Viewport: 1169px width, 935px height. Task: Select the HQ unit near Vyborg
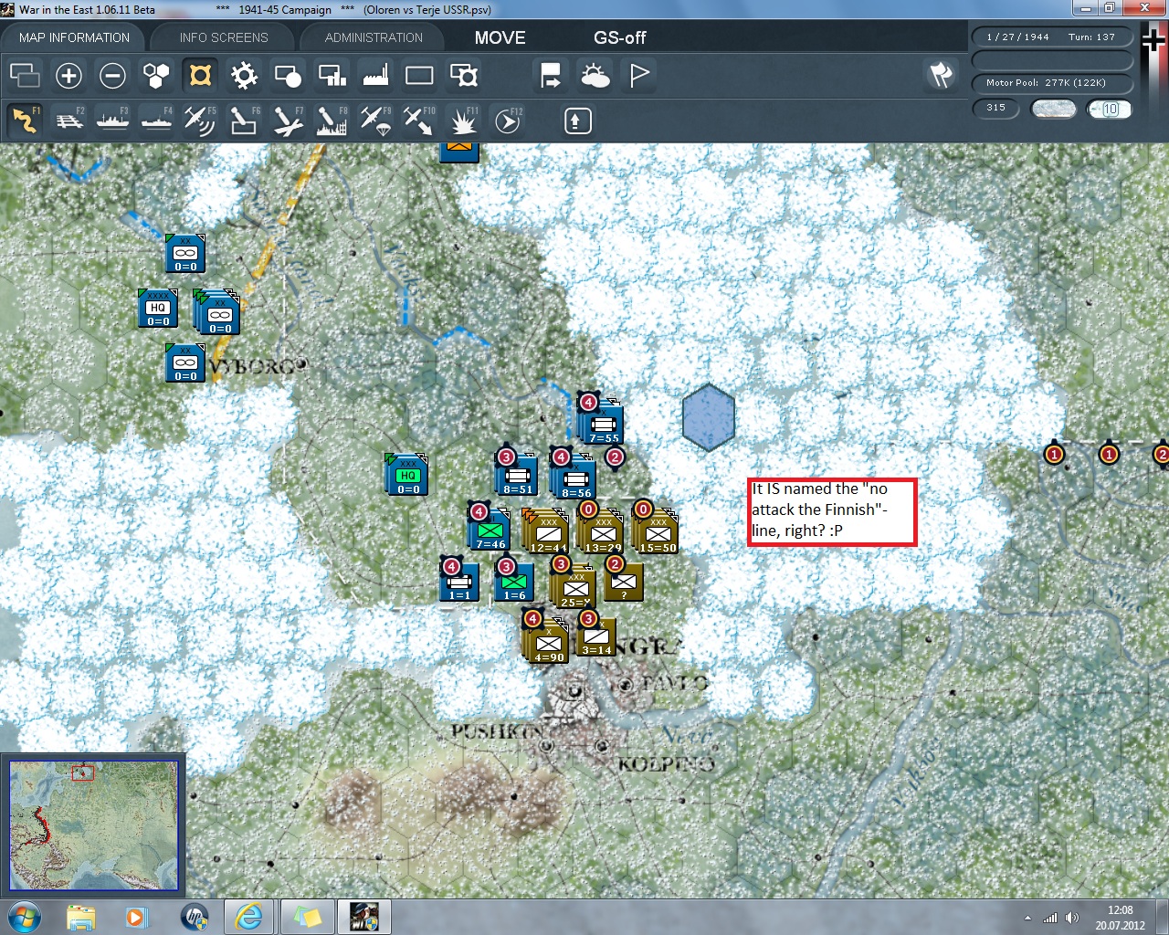point(157,310)
